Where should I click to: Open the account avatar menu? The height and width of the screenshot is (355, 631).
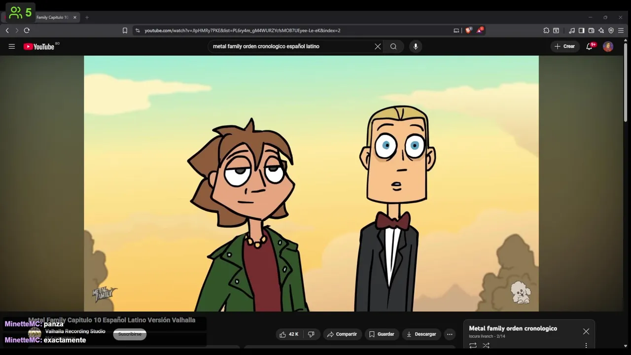click(608, 46)
